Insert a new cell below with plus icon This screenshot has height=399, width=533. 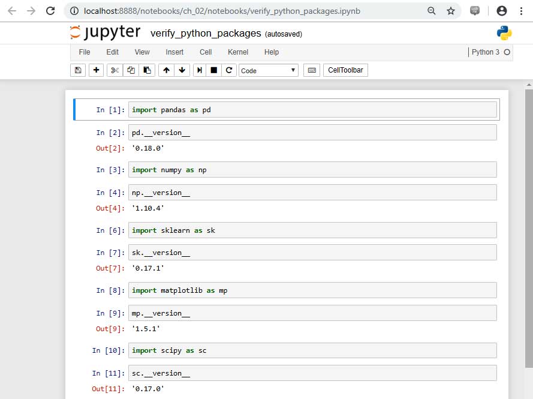[97, 70]
